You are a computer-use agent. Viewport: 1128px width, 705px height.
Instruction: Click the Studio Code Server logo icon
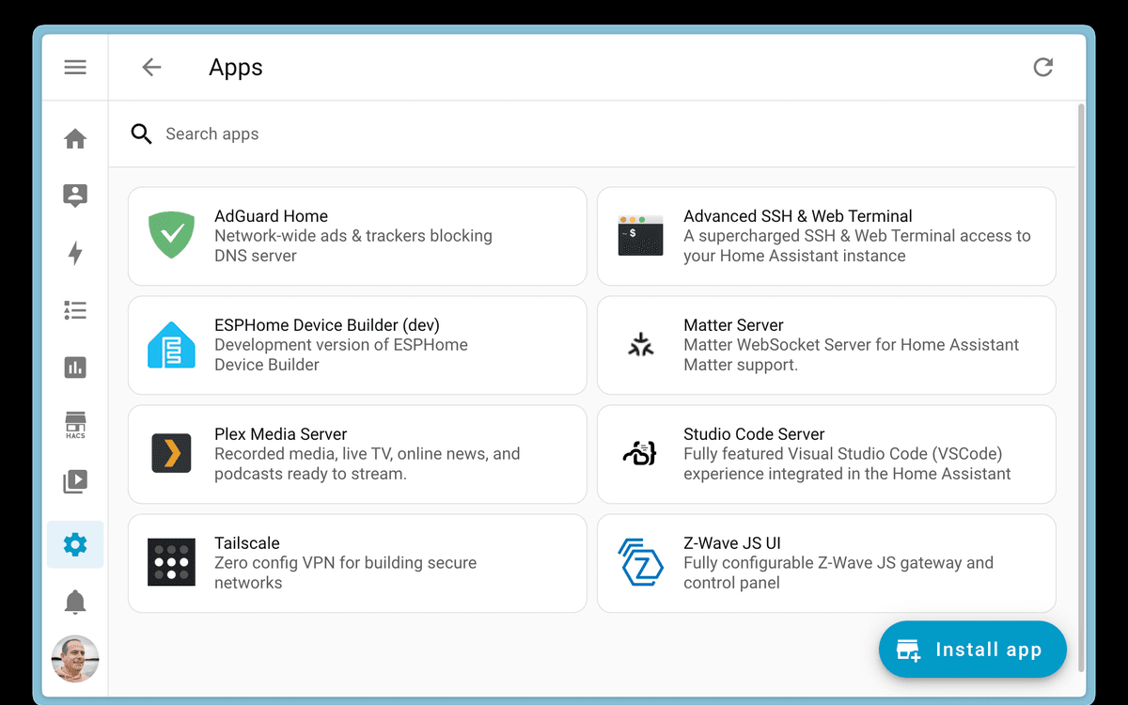(640, 453)
